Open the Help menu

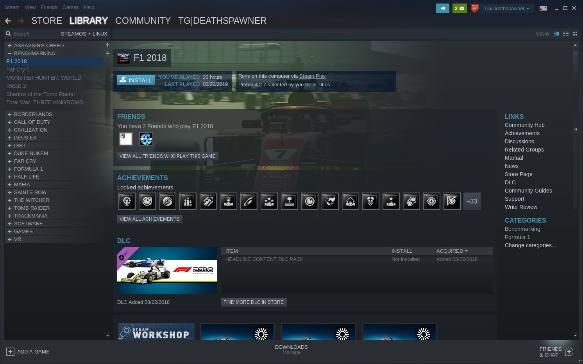(89, 7)
